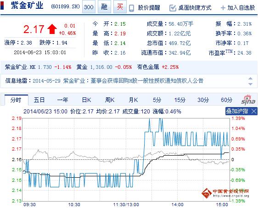Viewport: 258px width, 208px height.
Task: Switch to the 5分 five-minute tab
Action: [x=157, y=100]
